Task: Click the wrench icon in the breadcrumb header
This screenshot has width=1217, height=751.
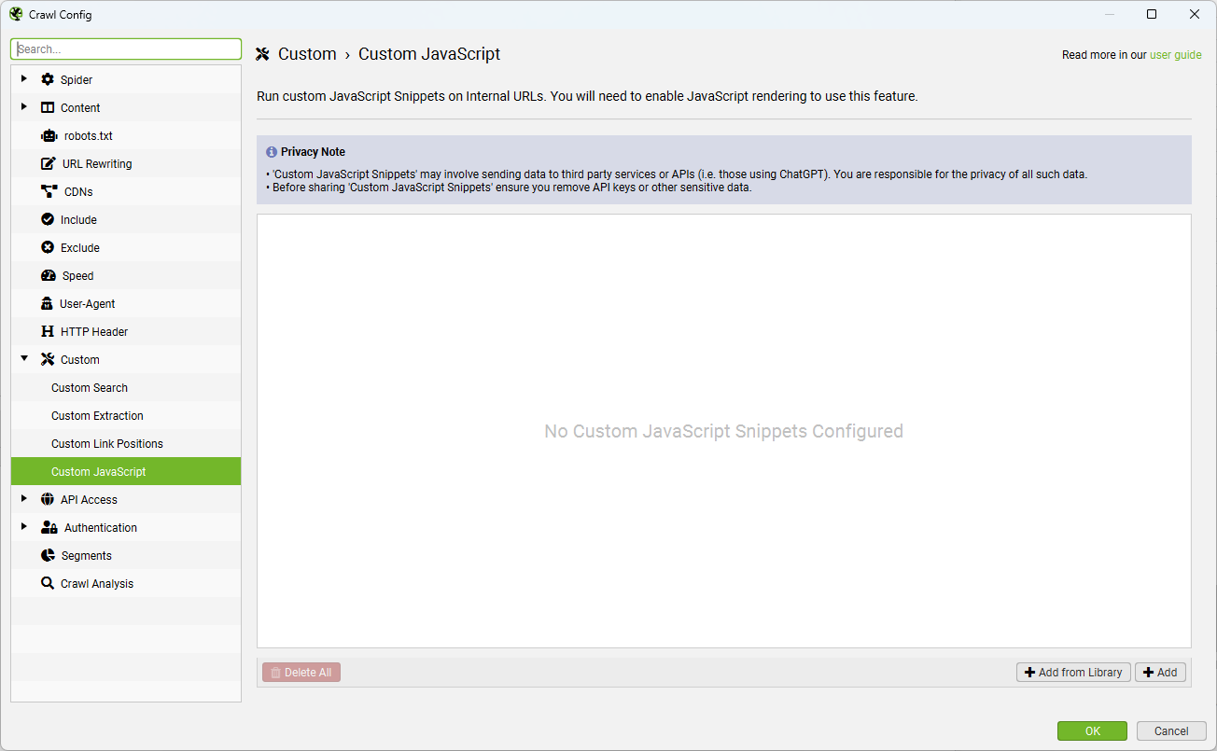Action: coord(263,53)
